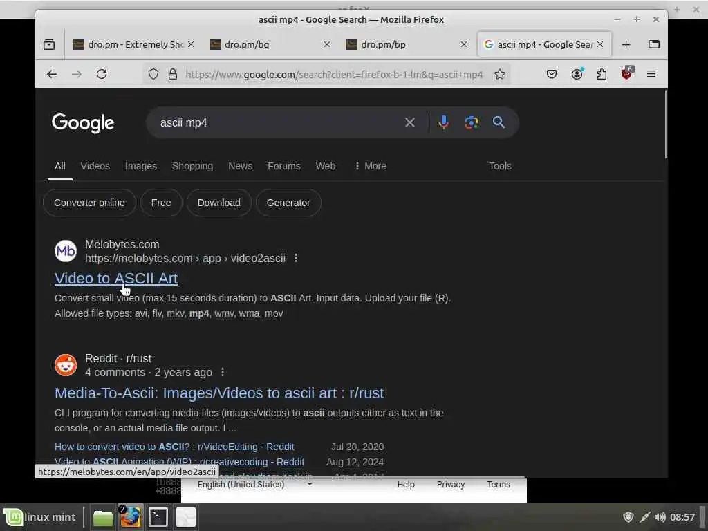Click the Firefox URL address bar
Viewport: 708px width, 531px height.
[x=334, y=74]
